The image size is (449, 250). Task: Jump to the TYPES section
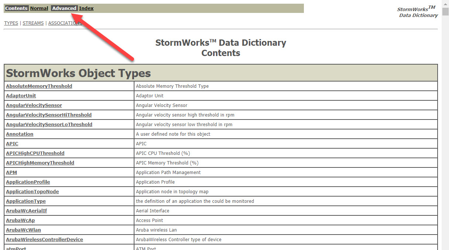click(11, 23)
